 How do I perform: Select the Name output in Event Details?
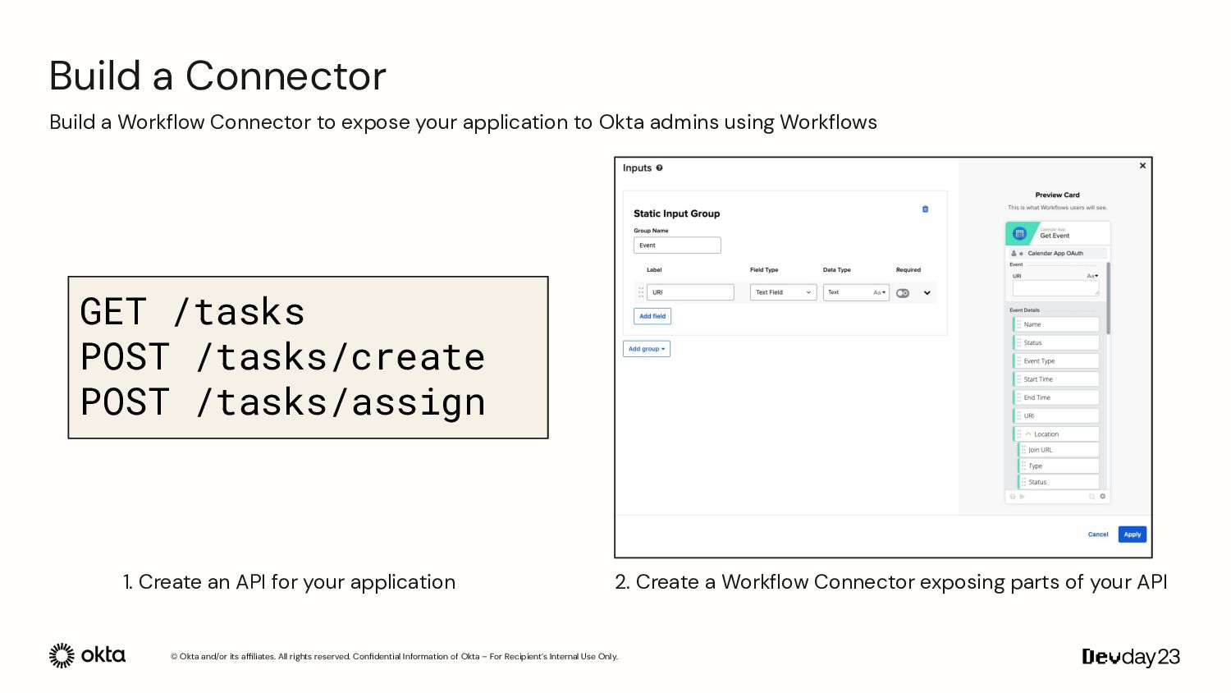click(x=1056, y=324)
